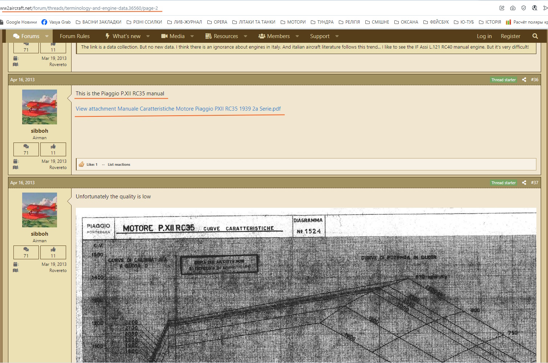This screenshot has width=548, height=363.
Task: Select the What's new menu item
Action: [123, 36]
